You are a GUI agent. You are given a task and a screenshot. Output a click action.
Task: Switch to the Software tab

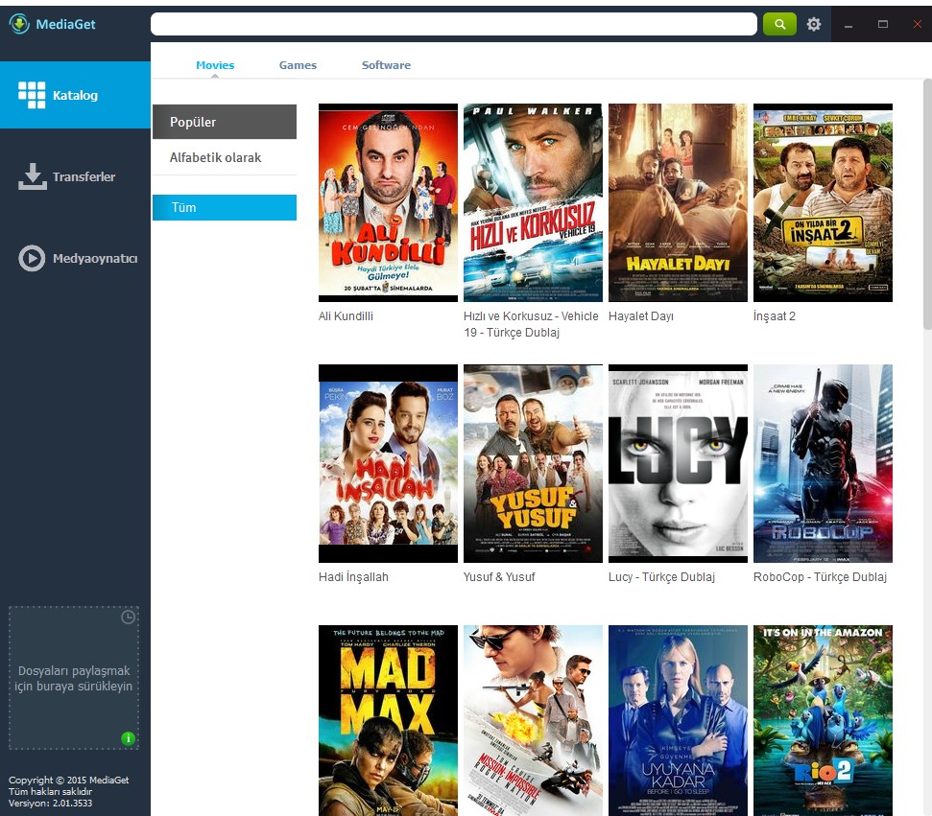(x=386, y=65)
